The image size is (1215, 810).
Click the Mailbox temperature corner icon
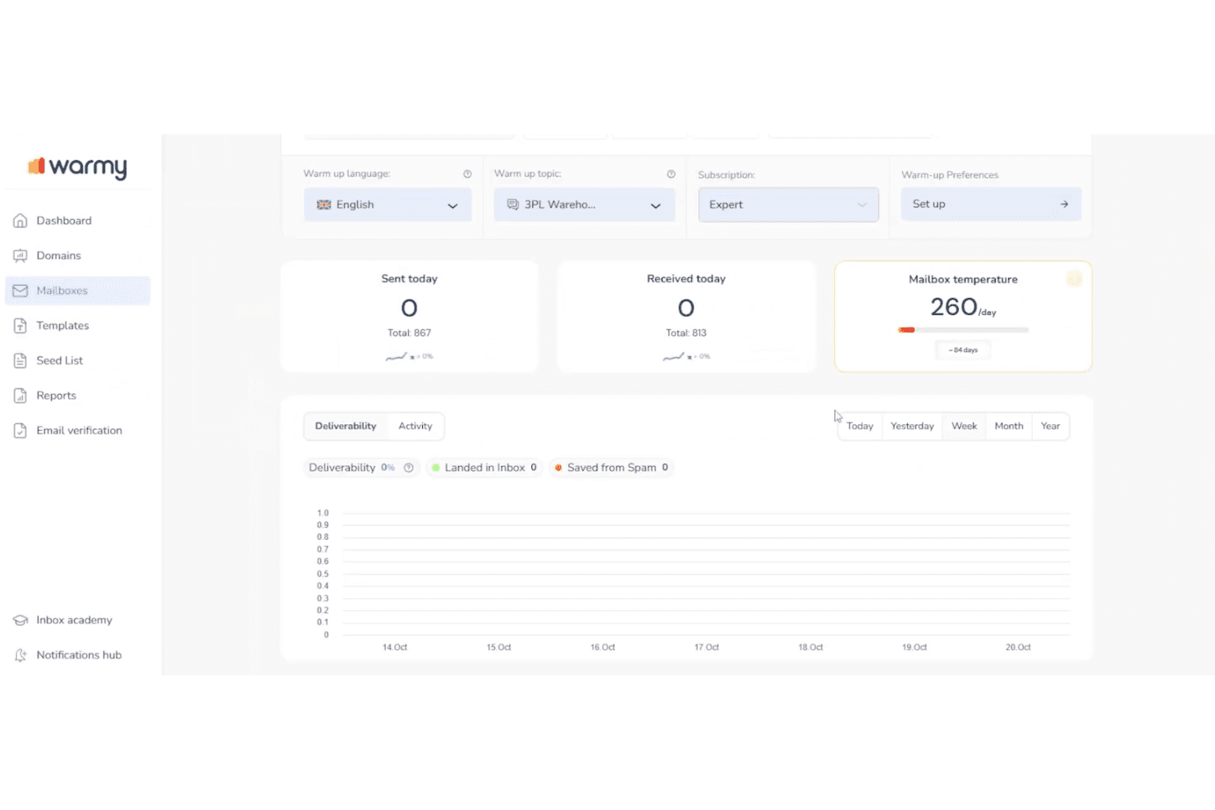click(1074, 280)
